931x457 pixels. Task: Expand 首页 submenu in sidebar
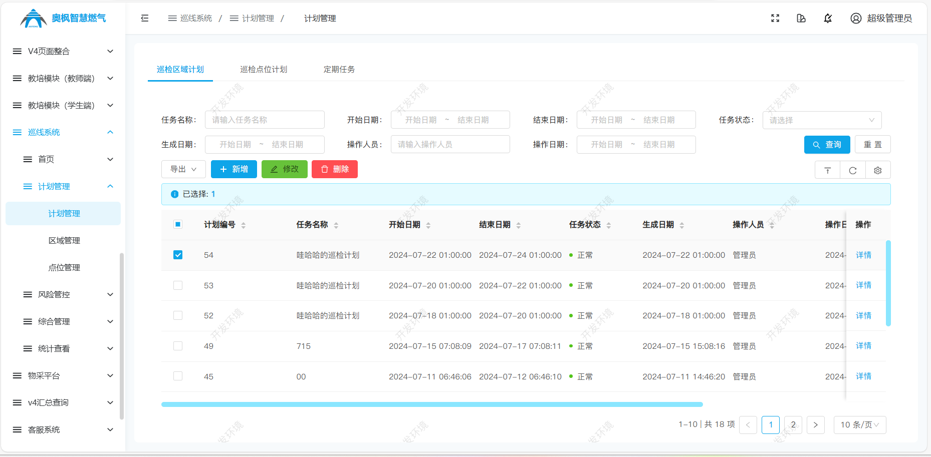pyautogui.click(x=63, y=159)
